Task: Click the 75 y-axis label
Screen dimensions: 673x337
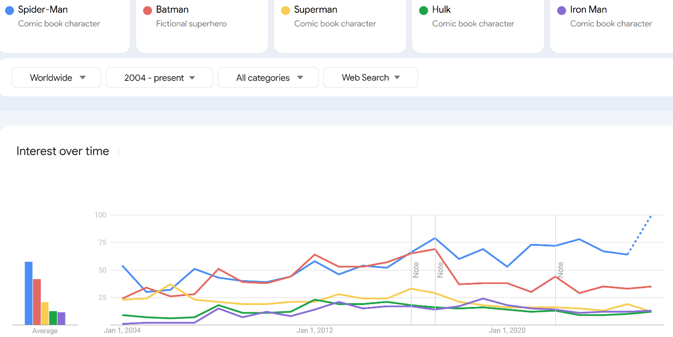Action: 103,243
